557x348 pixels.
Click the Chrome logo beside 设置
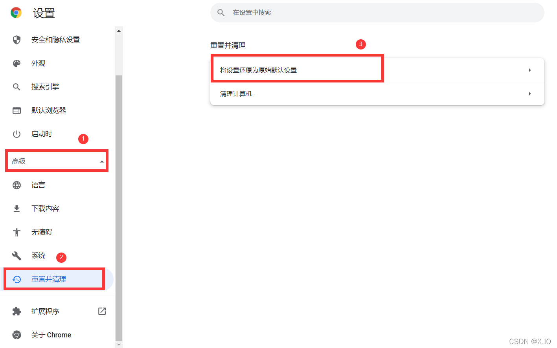click(x=16, y=13)
